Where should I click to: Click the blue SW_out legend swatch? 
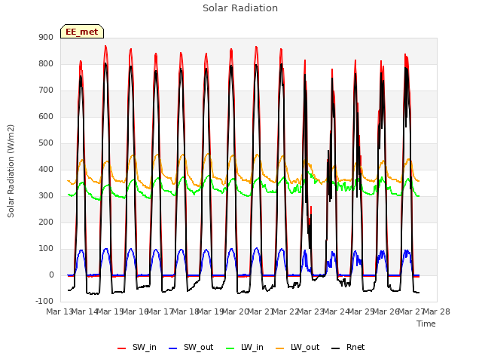point(173,348)
